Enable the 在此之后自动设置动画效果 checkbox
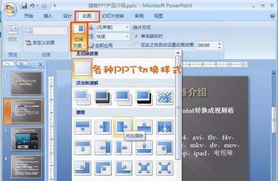This screenshot has height=181, width=278. pyautogui.click(x=136, y=45)
